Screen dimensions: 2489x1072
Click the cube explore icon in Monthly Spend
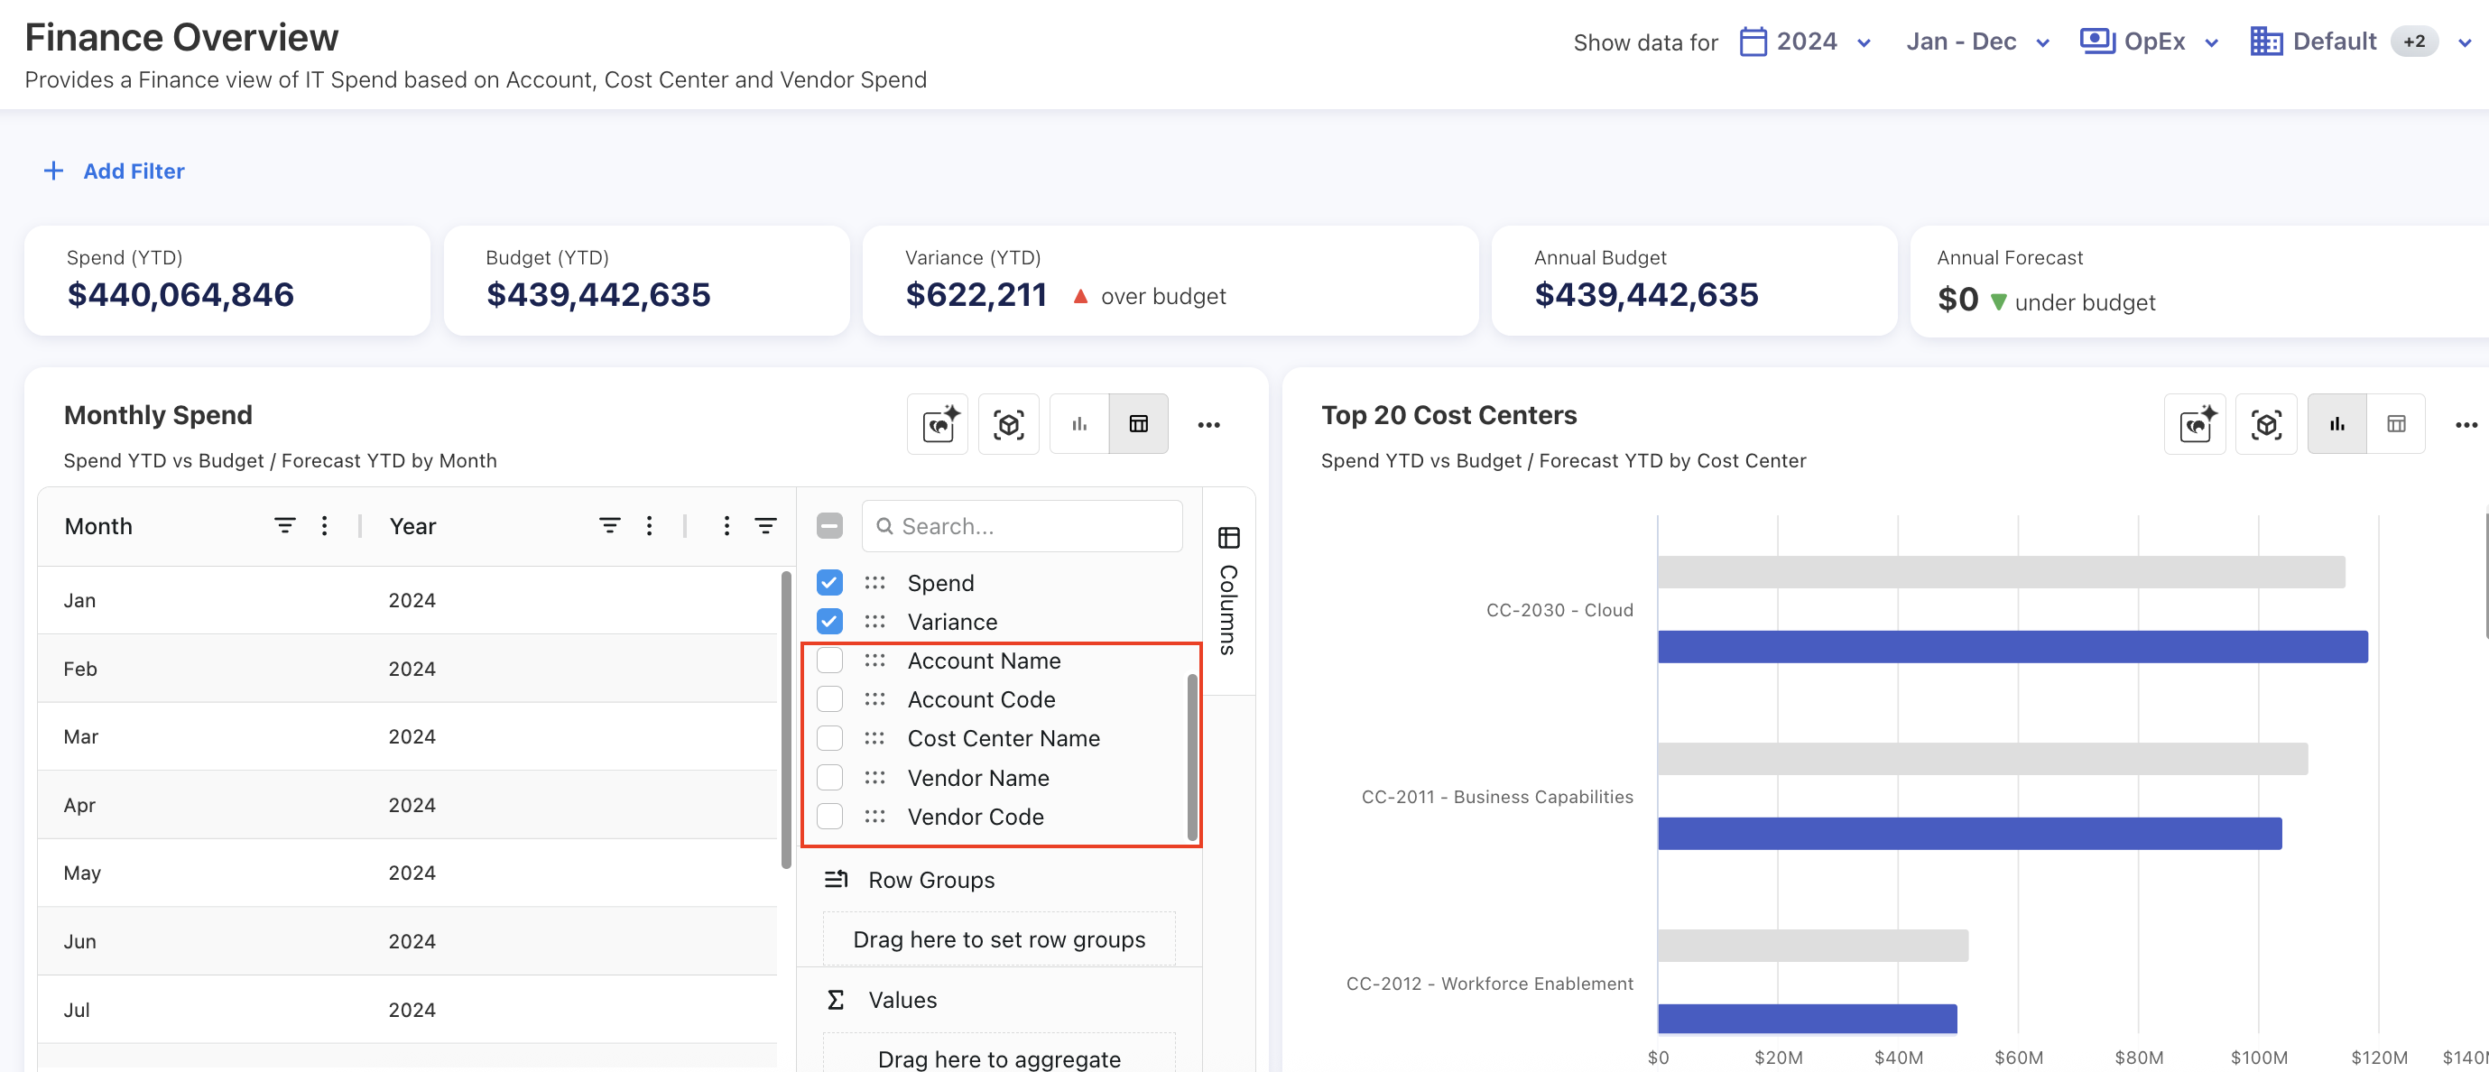[x=1008, y=424]
